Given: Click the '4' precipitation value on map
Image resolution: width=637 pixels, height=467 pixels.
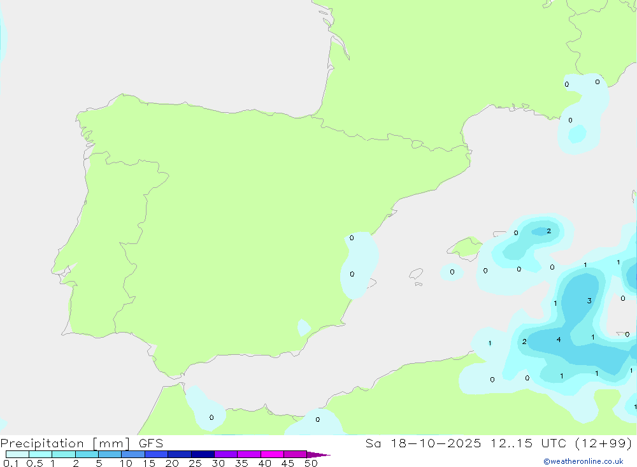Looking at the screenshot, I should [x=559, y=340].
